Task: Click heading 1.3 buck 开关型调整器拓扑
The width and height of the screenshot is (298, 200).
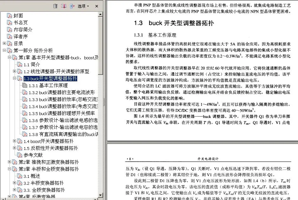Action: pos(174,23)
